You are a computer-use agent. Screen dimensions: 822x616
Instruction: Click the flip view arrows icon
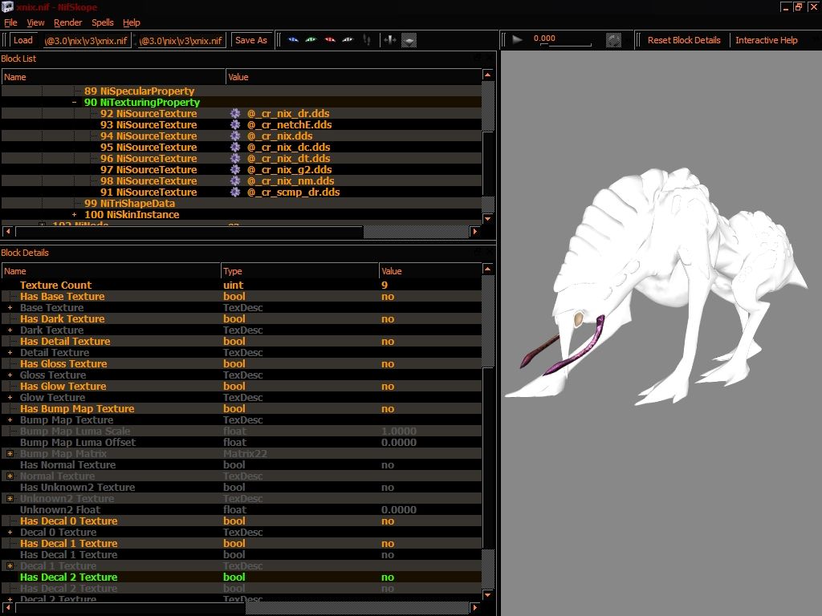(389, 40)
